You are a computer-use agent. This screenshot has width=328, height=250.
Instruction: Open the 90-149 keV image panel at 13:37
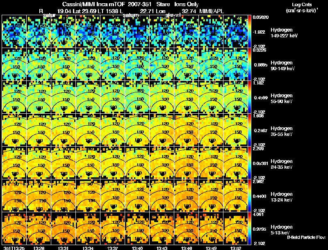112,64
